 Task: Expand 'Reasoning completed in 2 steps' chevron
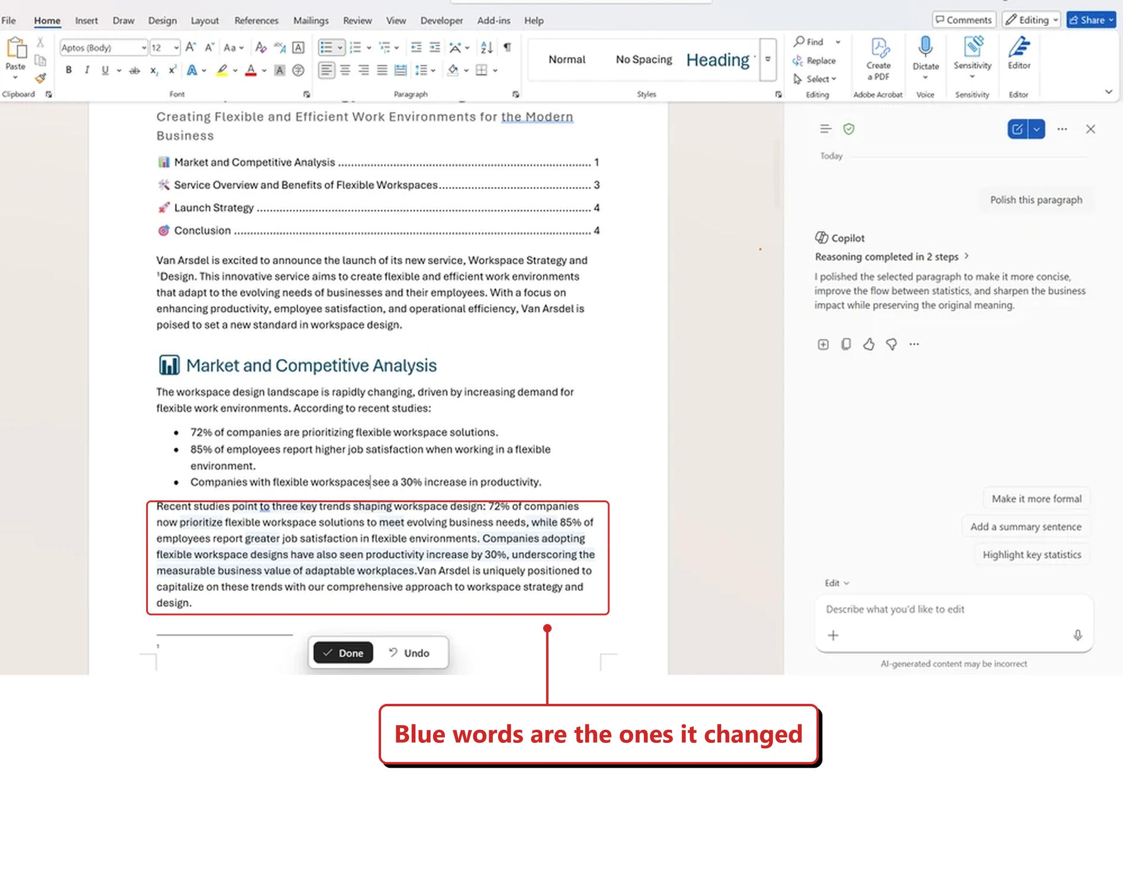(967, 256)
